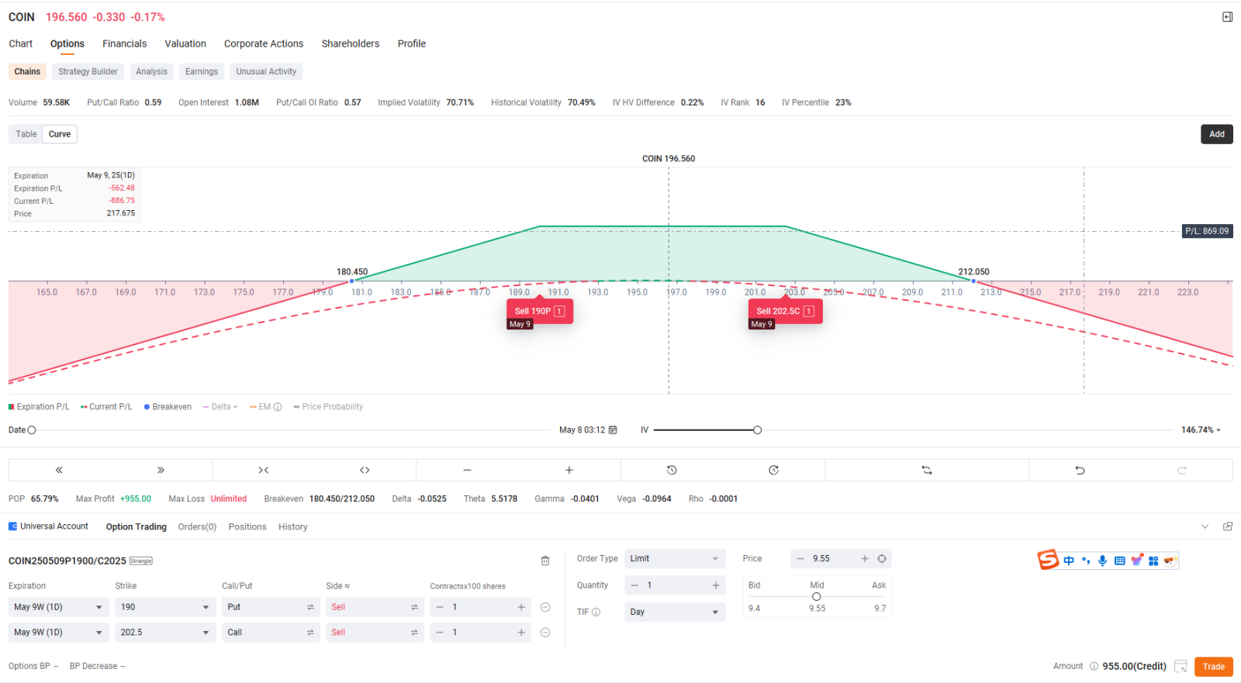This screenshot has height=683, width=1241.
Task: Adjust the Date slider handle
Action: 32,429
